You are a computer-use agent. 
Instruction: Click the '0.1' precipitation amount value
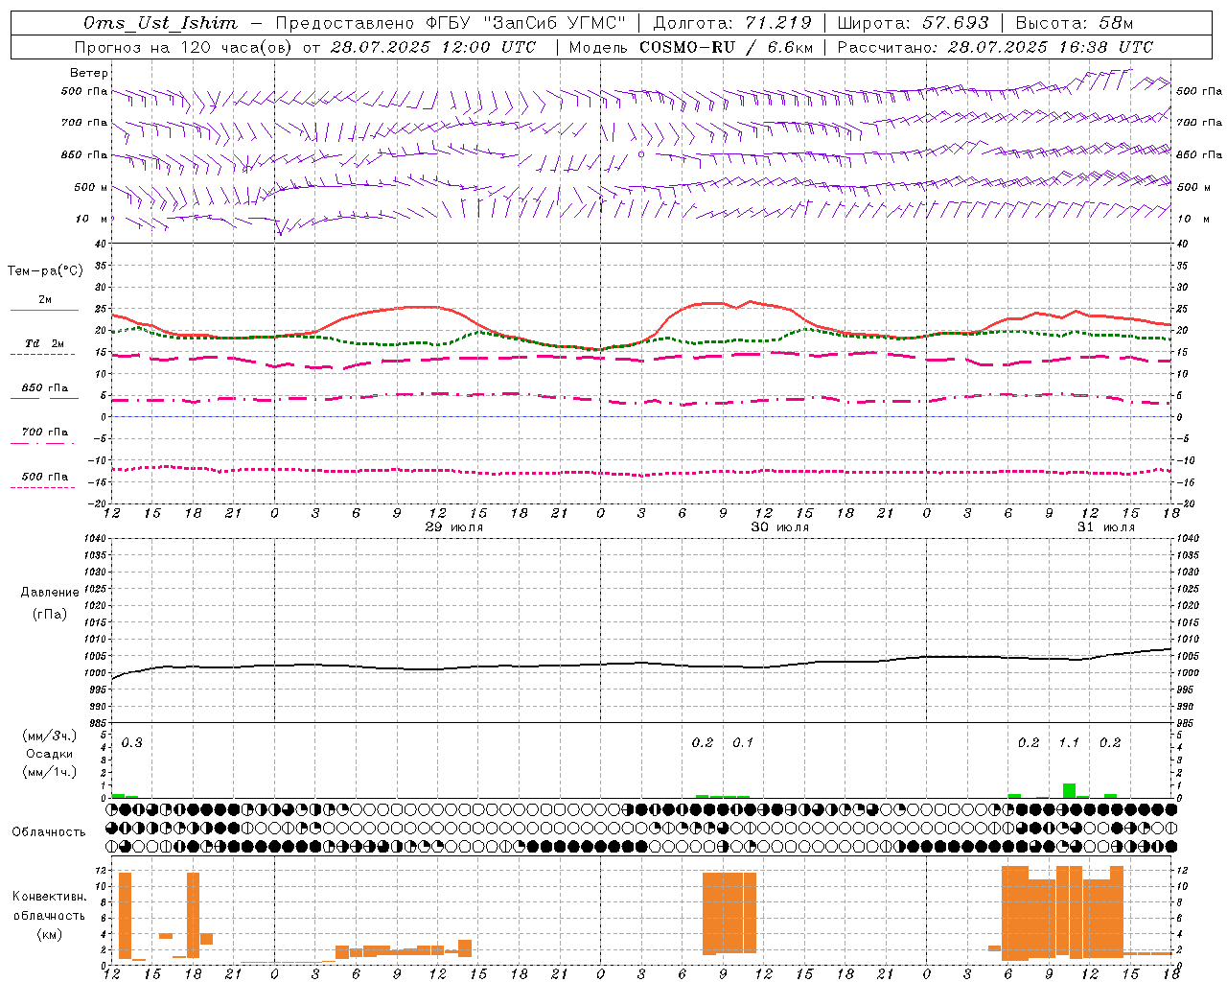[x=743, y=742]
